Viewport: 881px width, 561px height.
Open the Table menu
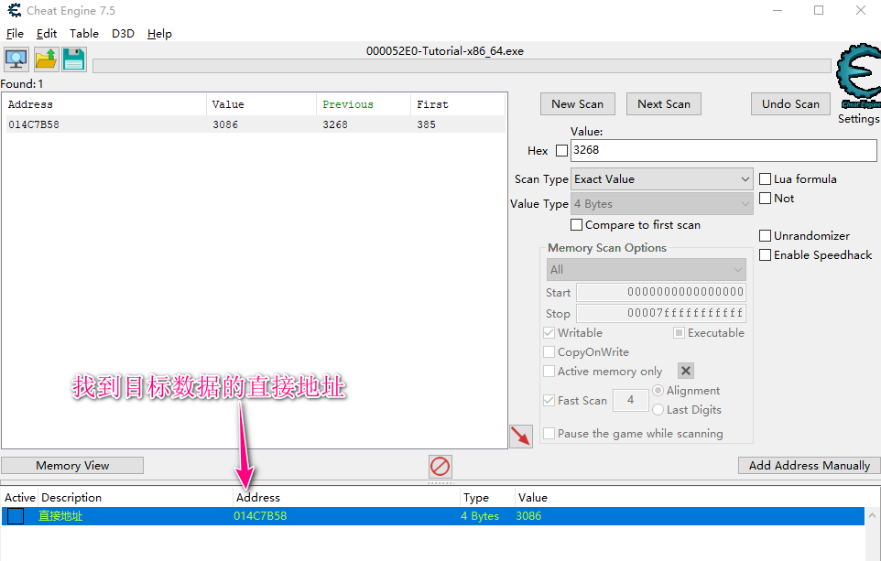coord(84,34)
